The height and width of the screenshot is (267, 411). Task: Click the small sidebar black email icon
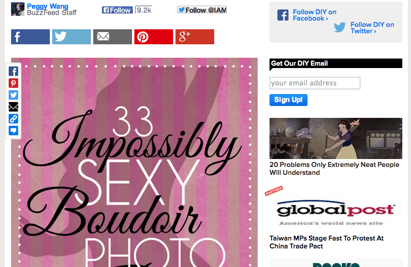click(13, 107)
